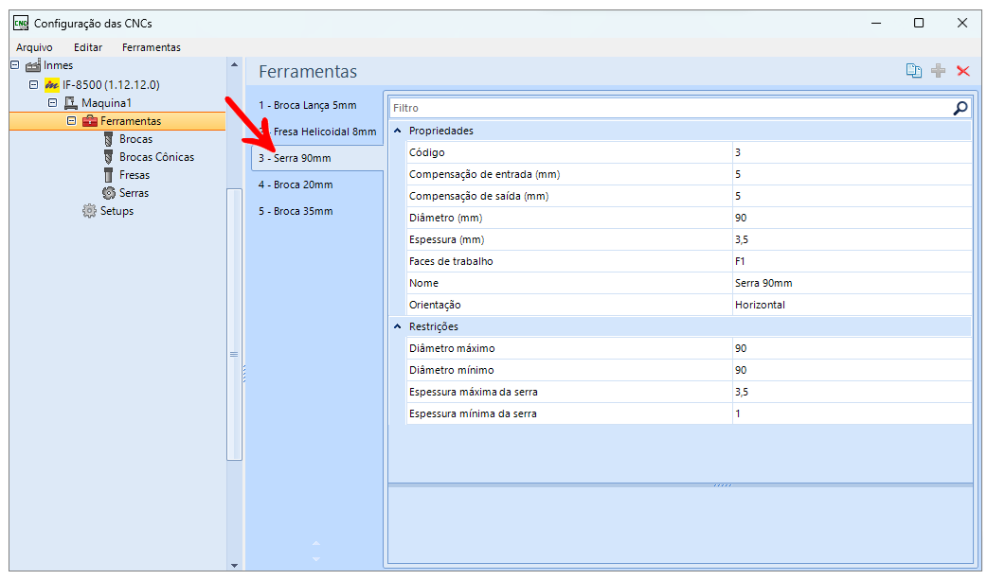Click the tool list scroll-down arrow
Screen dimensions: 987x580
pyautogui.click(x=316, y=558)
